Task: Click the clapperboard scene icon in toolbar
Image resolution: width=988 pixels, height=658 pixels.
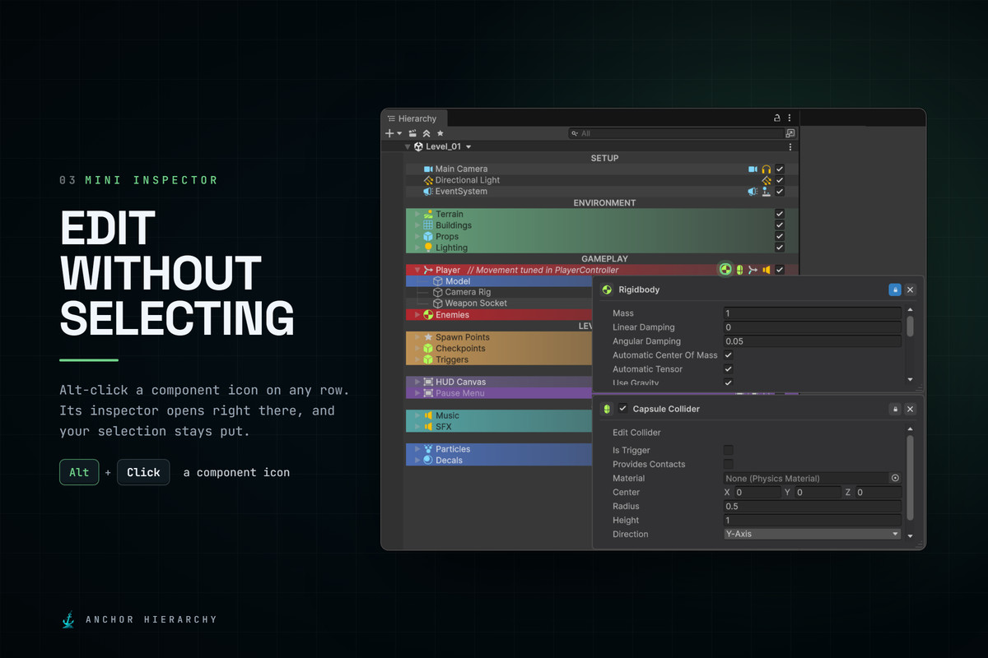Action: pos(412,133)
